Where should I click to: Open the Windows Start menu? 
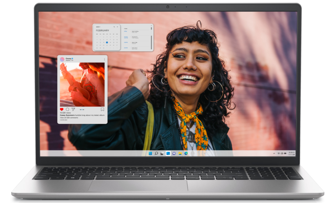150,153
